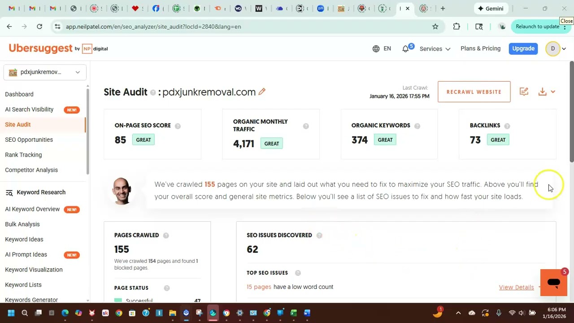The height and width of the screenshot is (323, 574).
Task: Open taskbar clock showing 6:06 PM
Action: pyautogui.click(x=556, y=313)
